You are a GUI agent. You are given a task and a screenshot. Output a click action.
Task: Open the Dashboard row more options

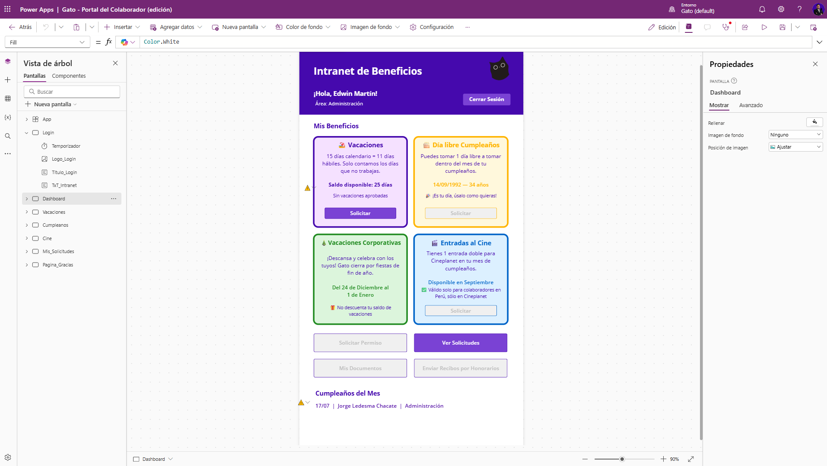(114, 199)
